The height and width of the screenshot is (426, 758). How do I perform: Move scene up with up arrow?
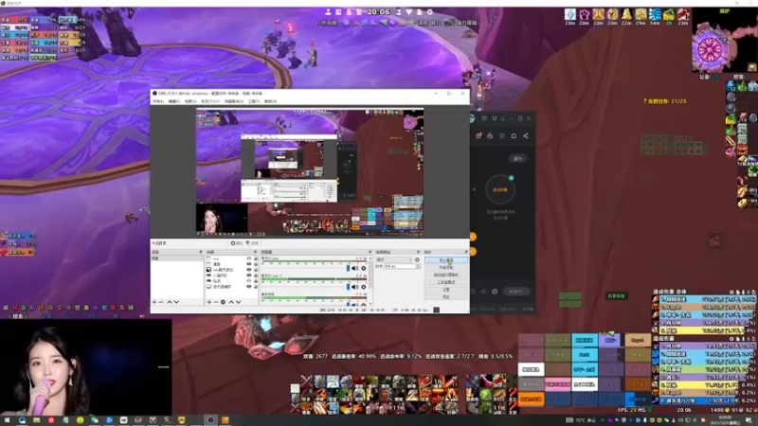[170, 302]
